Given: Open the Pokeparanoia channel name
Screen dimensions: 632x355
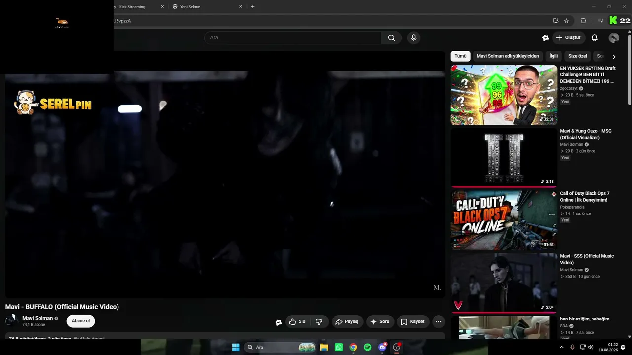Looking at the screenshot, I should click(572, 207).
